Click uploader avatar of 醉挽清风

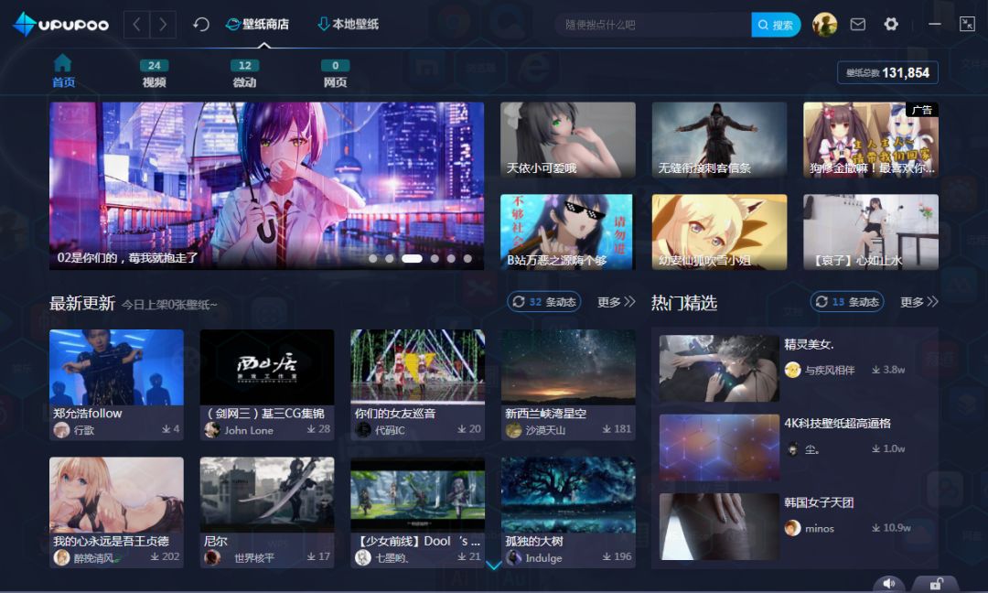[x=62, y=557]
